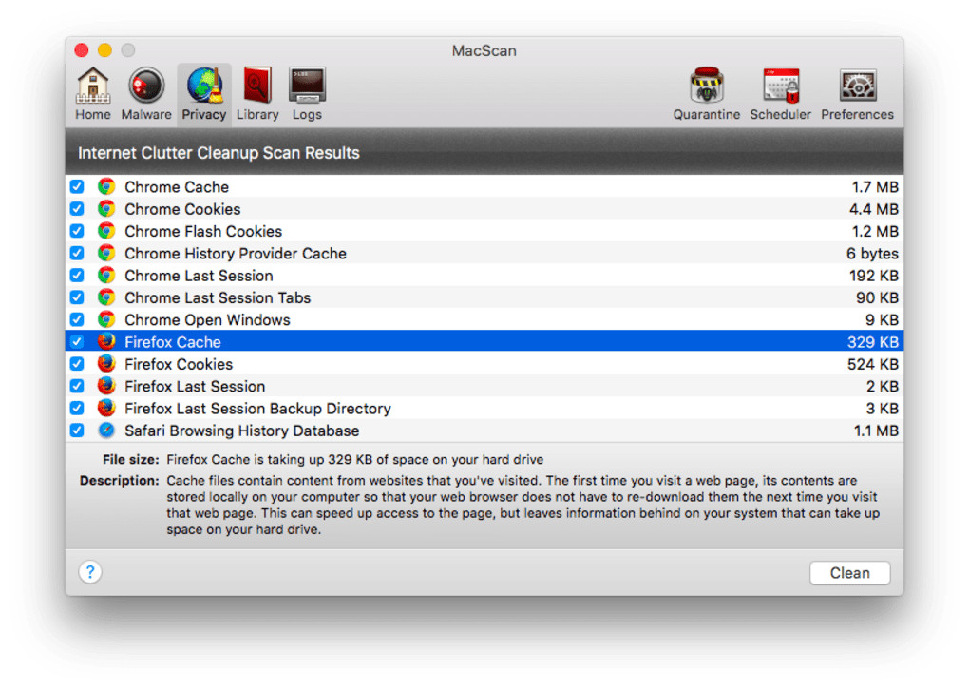969x689 pixels.
Task: Select the Firefox Last Session row label
Action: click(x=195, y=387)
